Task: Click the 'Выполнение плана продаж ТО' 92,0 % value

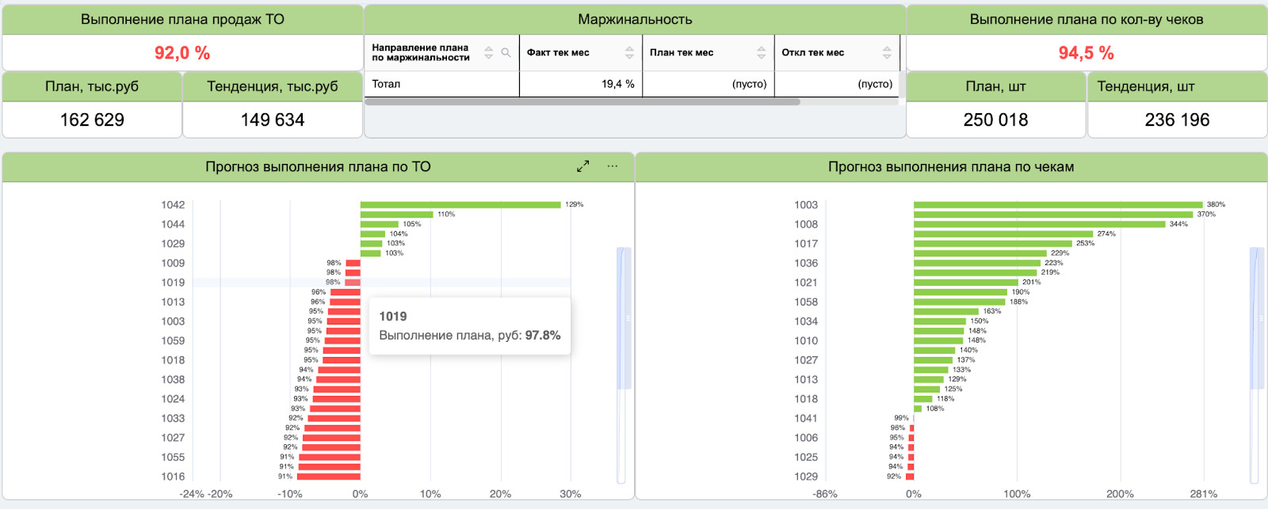Action: point(182,53)
